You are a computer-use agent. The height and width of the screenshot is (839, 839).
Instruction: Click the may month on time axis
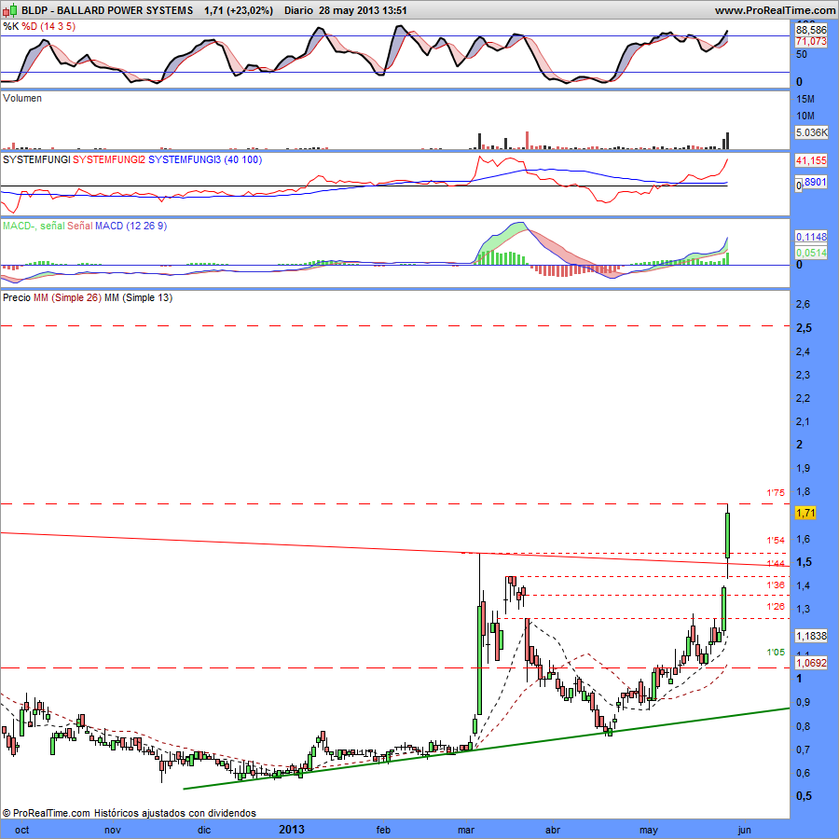pyautogui.click(x=649, y=830)
